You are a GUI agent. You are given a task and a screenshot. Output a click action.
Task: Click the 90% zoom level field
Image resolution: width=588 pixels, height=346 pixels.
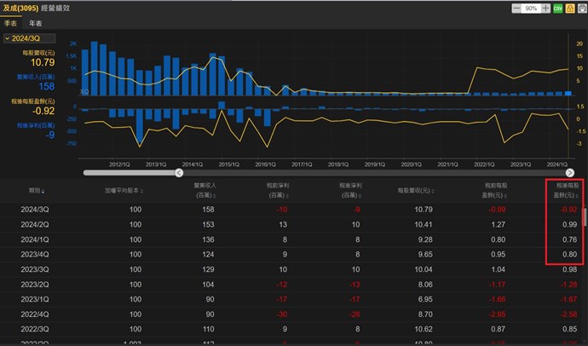click(x=531, y=8)
